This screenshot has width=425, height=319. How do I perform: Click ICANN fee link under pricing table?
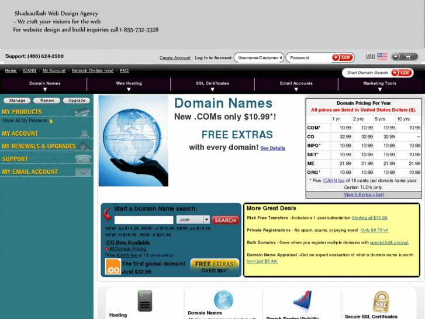pyautogui.click(x=333, y=180)
